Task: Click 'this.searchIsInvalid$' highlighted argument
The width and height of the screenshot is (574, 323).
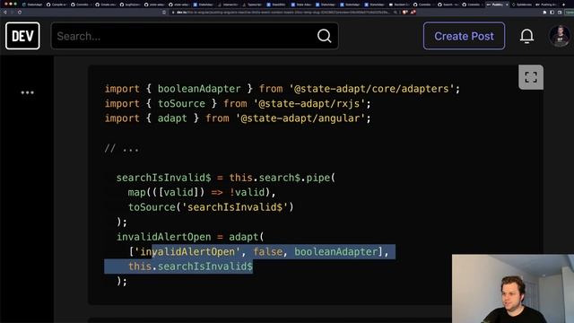Action: point(190,266)
